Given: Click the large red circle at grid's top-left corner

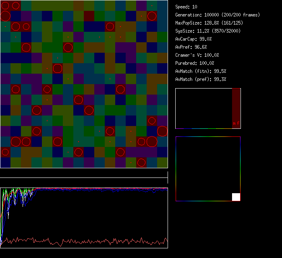Looking at the screenshot, I should pyautogui.click(x=5, y=16).
